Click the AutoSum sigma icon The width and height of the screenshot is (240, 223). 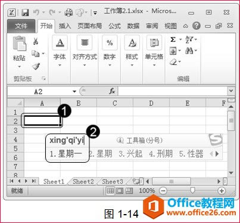(173, 39)
